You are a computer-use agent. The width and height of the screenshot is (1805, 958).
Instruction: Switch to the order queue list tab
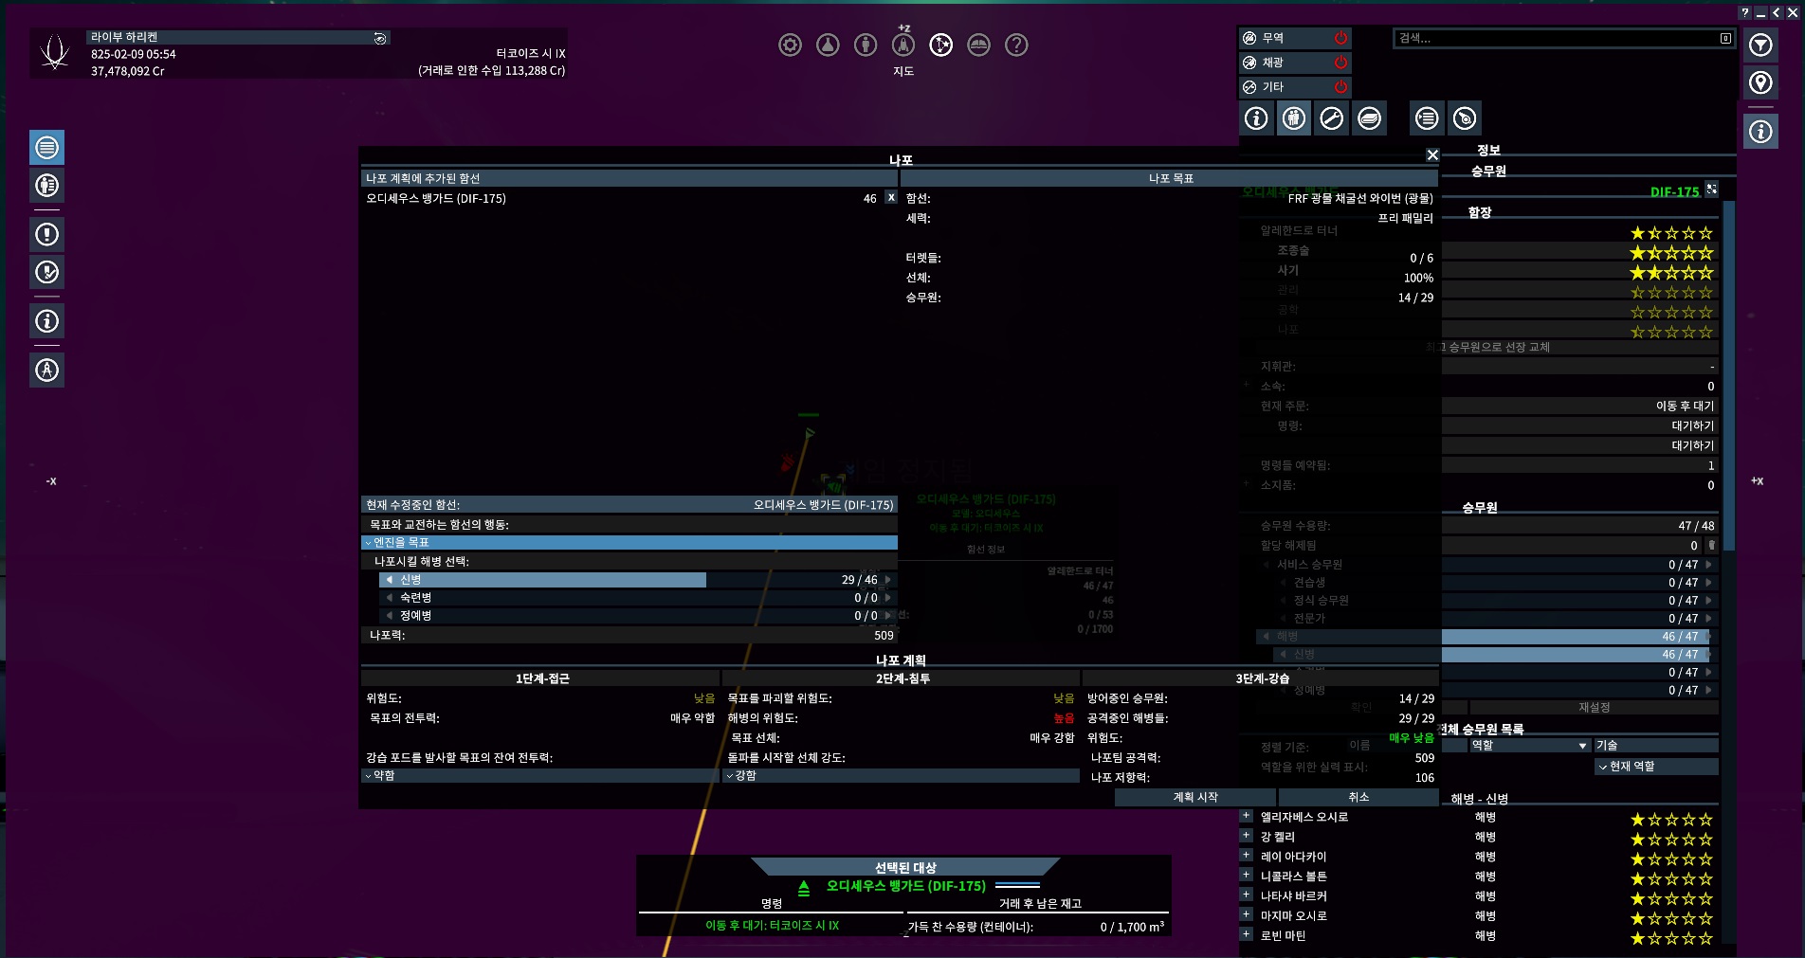point(1427,118)
